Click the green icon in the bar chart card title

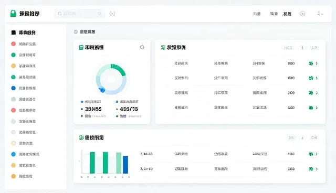click(81, 137)
